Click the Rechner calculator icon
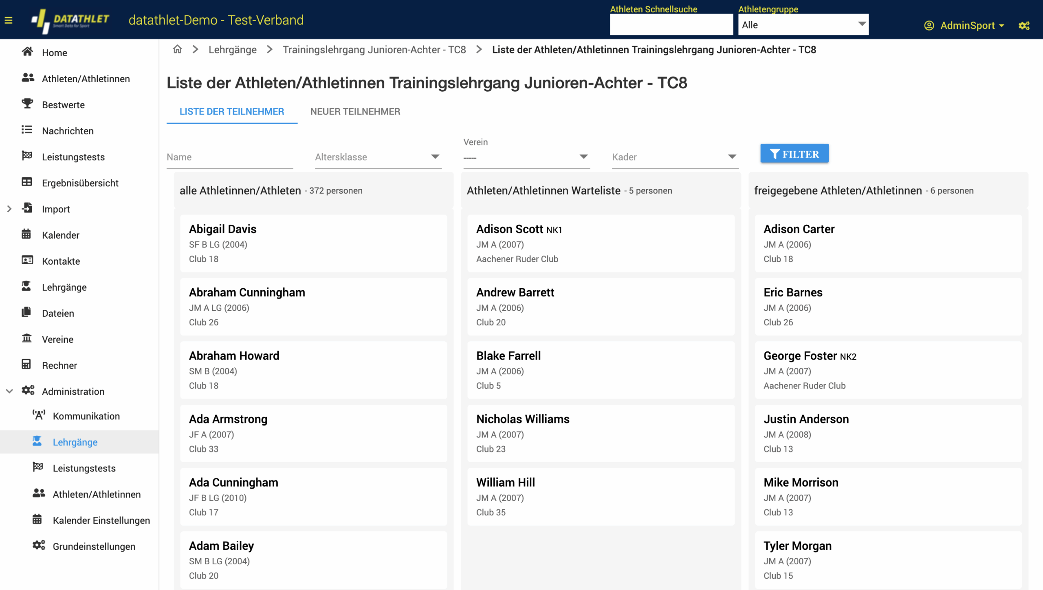Screen dimensions: 1043x590 pyautogui.click(x=26, y=364)
